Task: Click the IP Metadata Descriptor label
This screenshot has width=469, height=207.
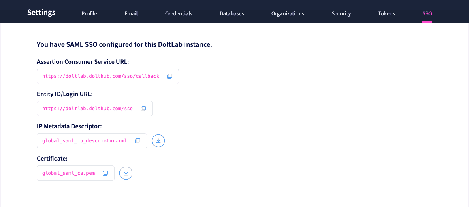Action: 69,126
